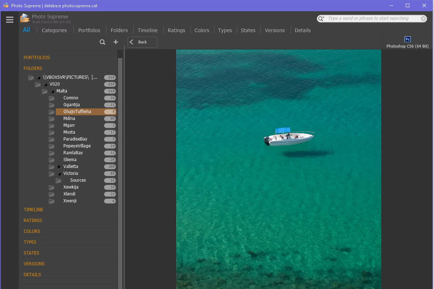Collapse the Victoria folder
Image resolution: width=434 pixels, height=289 pixels.
[x=59, y=174]
